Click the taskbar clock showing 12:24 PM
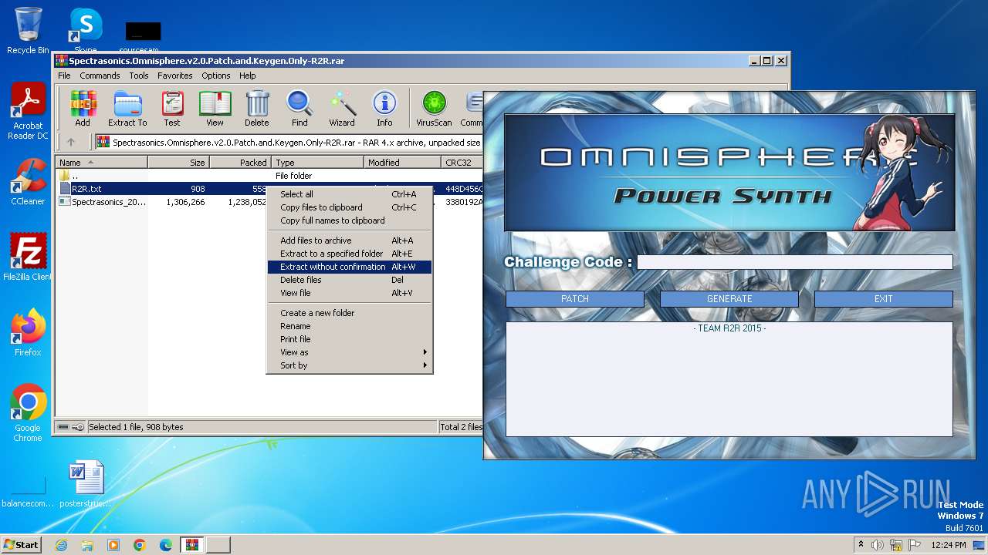988x555 pixels. [948, 545]
